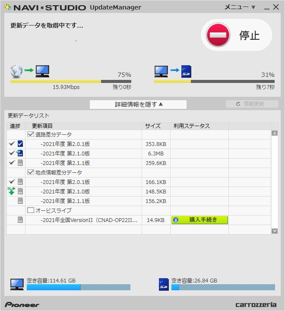Click the grey SD icon in the location 2.1.0 row
Viewport: 285px width, 311px height.
pyautogui.click(x=20, y=191)
